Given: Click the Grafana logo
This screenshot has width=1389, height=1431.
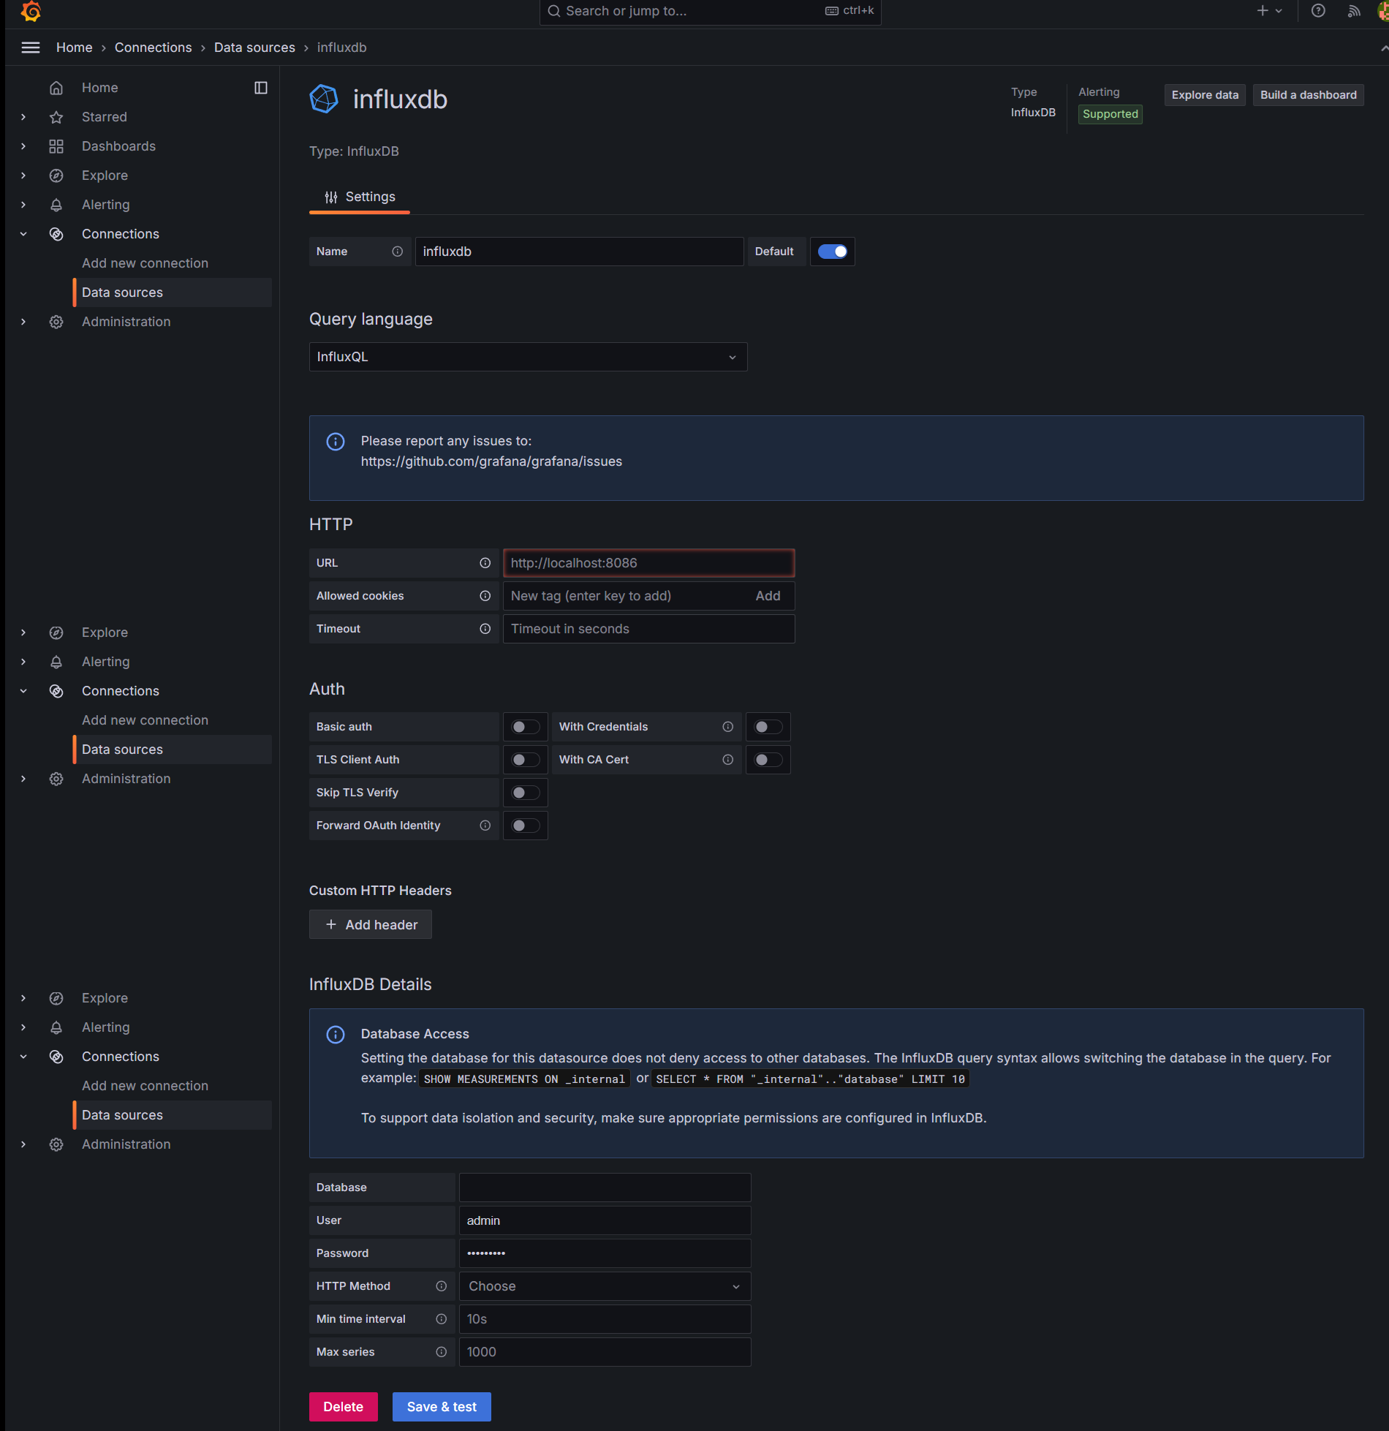Looking at the screenshot, I should point(31,11).
